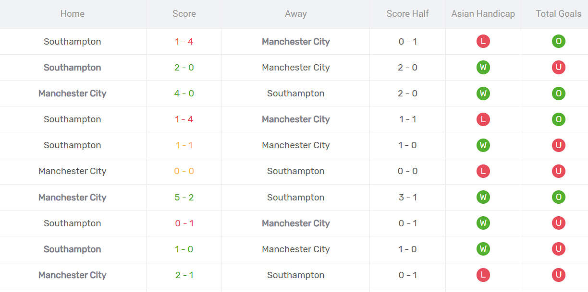588x292 pixels.
Task: Click the Score column header
Action: (x=184, y=14)
